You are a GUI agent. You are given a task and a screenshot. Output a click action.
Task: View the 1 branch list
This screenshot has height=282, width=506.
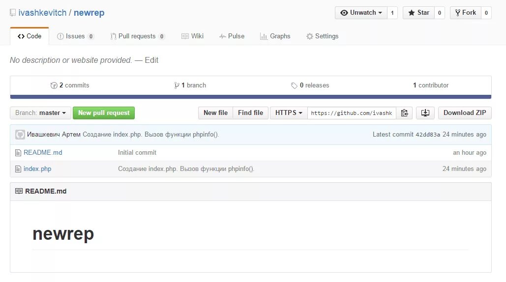[x=190, y=85]
